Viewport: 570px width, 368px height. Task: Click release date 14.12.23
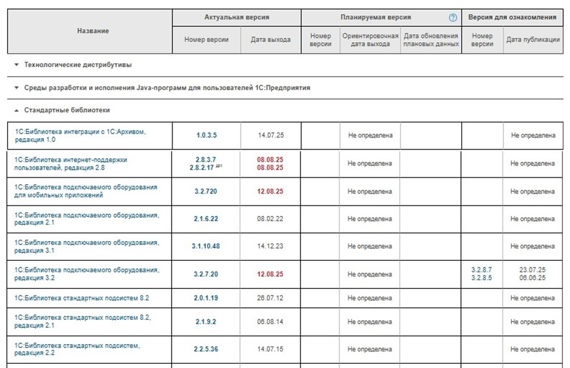(270, 246)
